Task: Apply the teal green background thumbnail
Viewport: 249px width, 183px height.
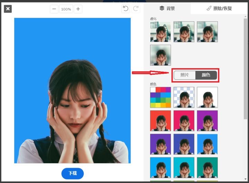Action: 207,167
